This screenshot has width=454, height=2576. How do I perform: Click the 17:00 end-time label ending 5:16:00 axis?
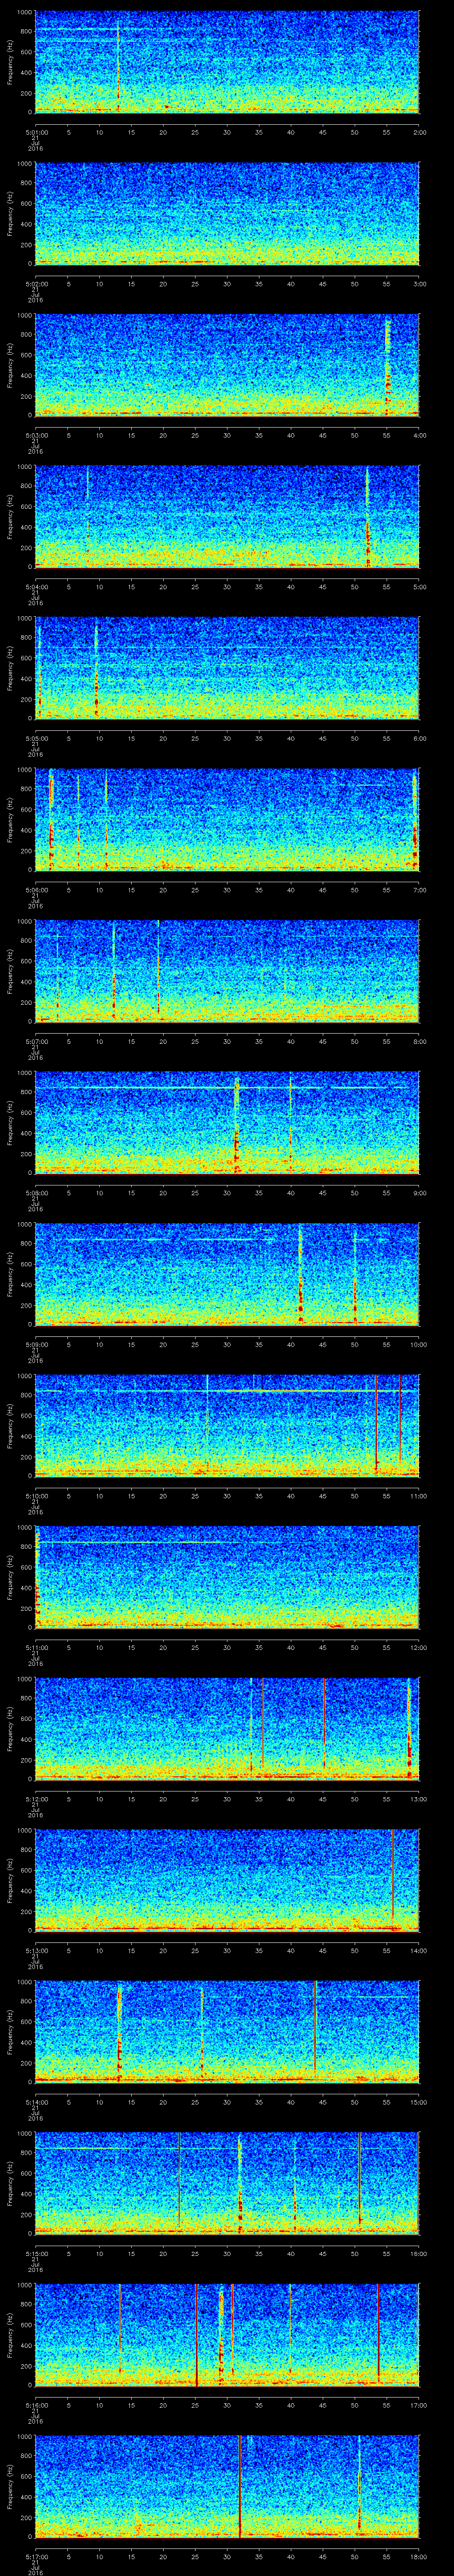click(x=419, y=2405)
